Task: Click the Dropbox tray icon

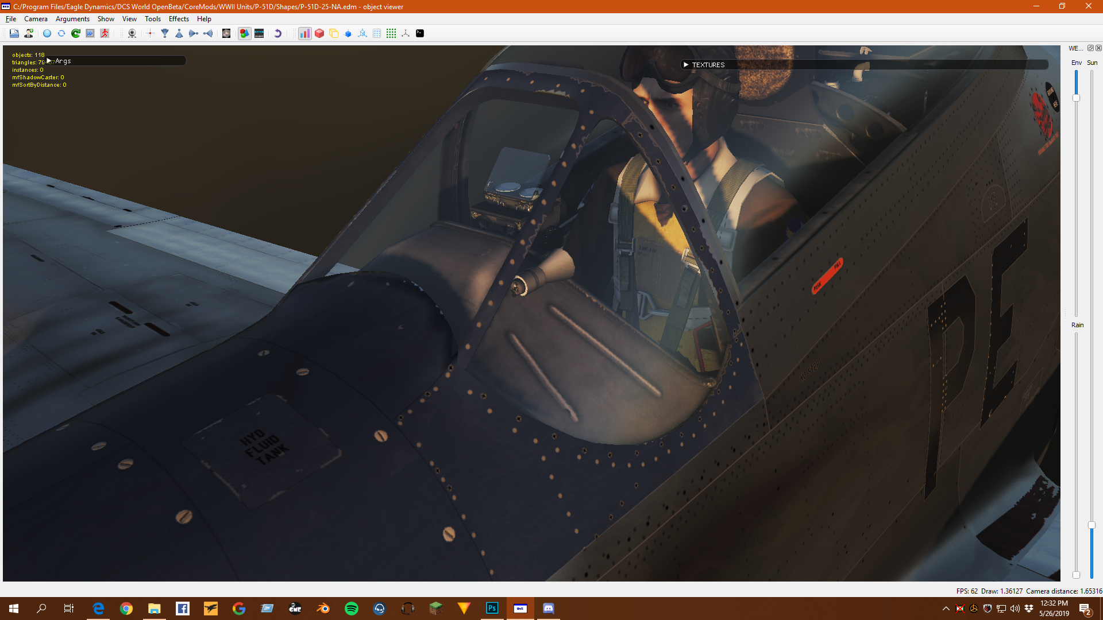Action: (1029, 609)
